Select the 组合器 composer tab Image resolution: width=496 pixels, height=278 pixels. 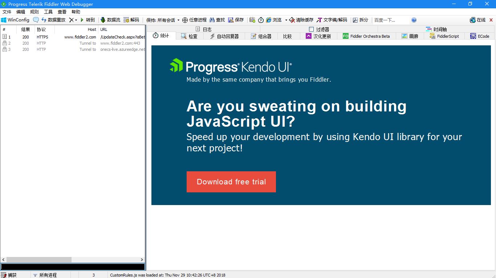261,36
